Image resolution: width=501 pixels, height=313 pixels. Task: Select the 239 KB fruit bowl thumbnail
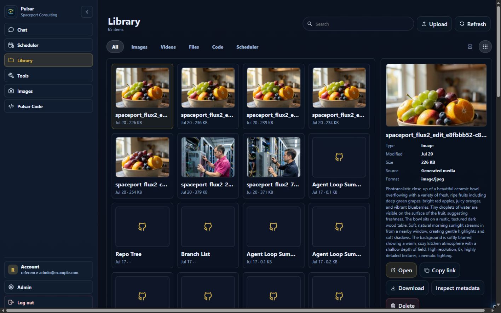tap(273, 88)
